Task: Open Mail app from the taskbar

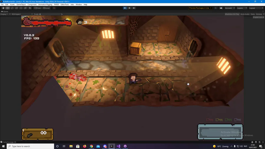Action: pyautogui.click(x=98, y=146)
